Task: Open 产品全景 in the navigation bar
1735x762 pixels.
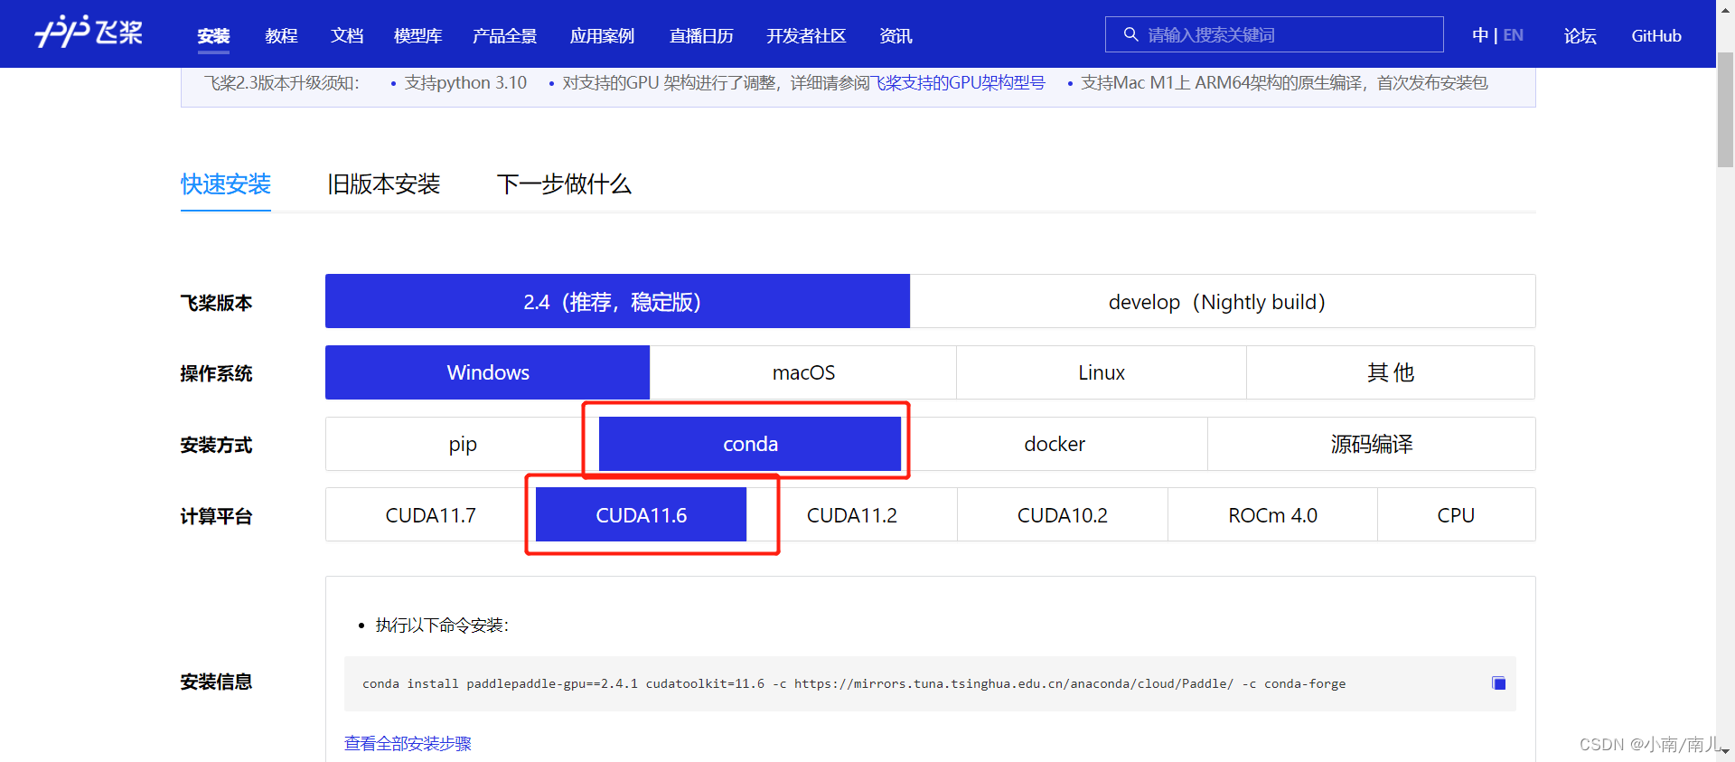Action: point(504,35)
